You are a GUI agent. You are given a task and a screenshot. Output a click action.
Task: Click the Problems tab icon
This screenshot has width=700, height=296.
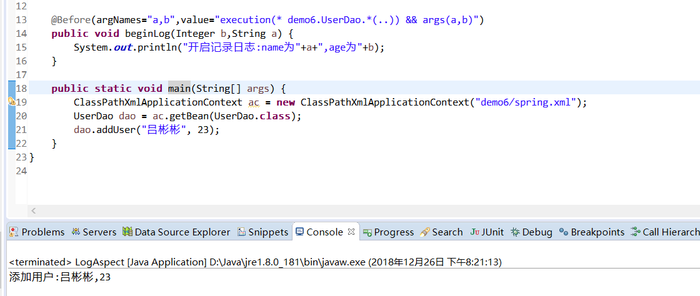(14, 232)
